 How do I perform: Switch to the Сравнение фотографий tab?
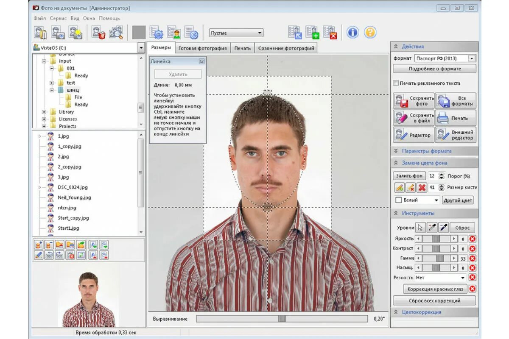coord(286,48)
